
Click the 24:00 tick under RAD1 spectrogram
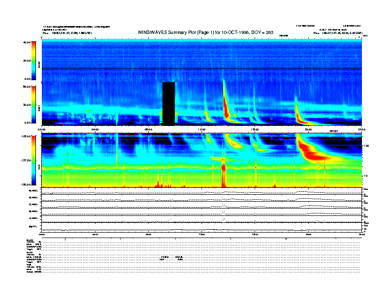(x=361, y=129)
